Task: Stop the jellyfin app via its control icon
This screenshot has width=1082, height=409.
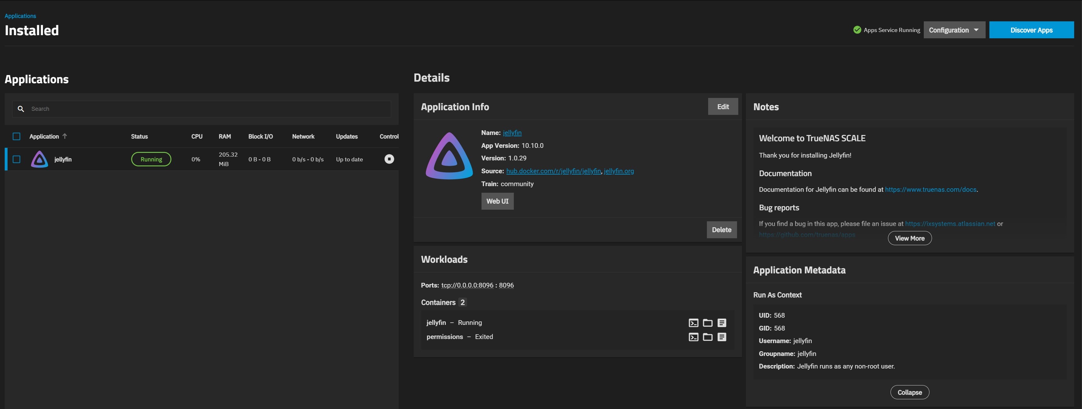Action: pos(389,159)
